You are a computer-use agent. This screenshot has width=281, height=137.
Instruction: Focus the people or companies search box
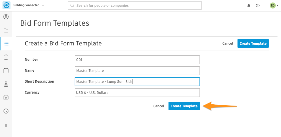coord(135,5)
